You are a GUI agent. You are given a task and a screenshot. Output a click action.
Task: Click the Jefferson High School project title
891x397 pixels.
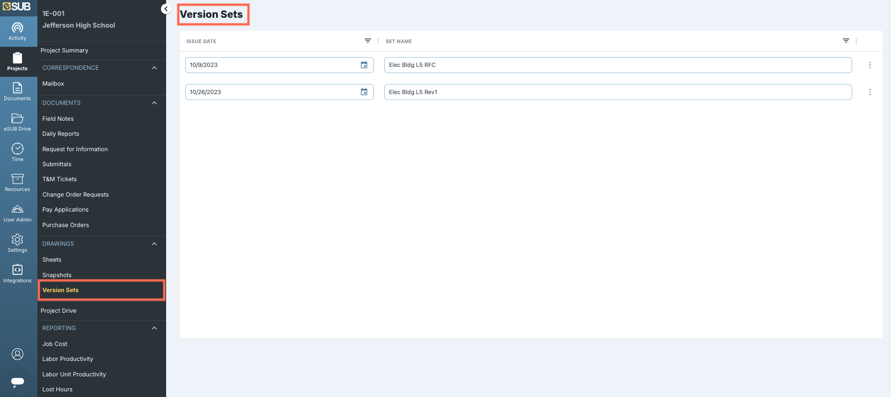pos(79,25)
